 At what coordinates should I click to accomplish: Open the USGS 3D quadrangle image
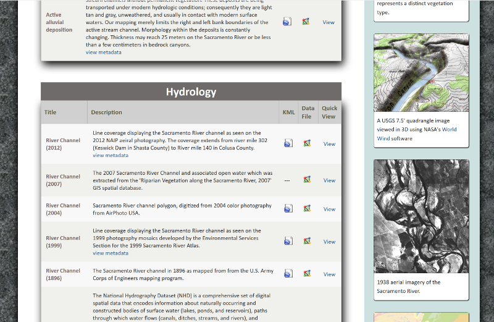click(x=421, y=73)
